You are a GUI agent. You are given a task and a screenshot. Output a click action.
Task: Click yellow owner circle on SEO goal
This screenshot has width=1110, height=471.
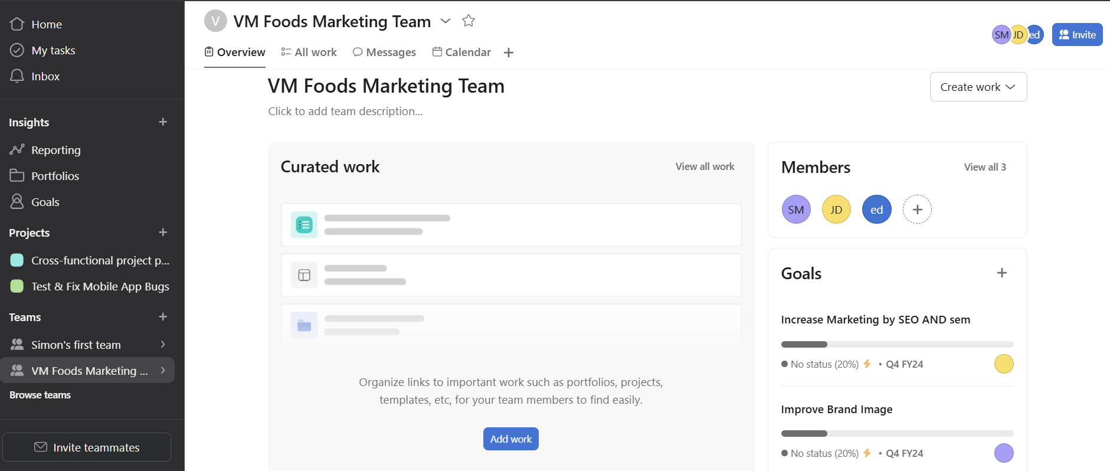[1004, 364]
